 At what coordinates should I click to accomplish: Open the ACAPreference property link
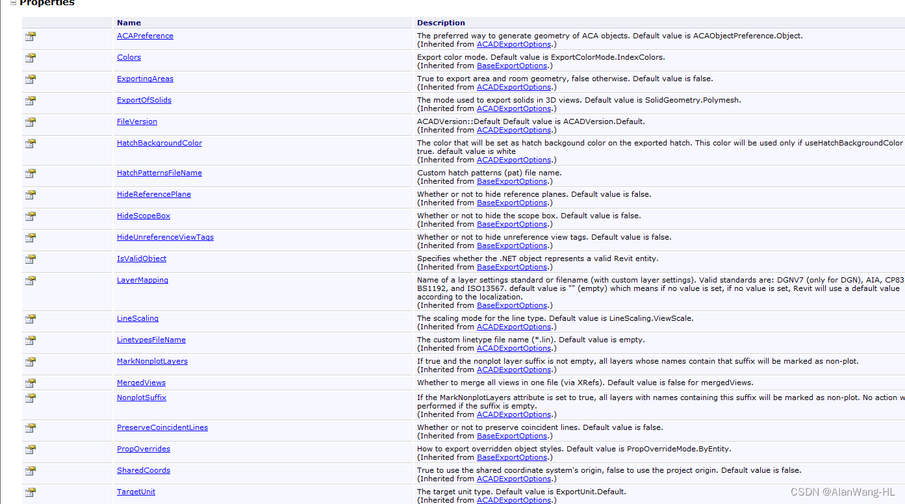[145, 36]
